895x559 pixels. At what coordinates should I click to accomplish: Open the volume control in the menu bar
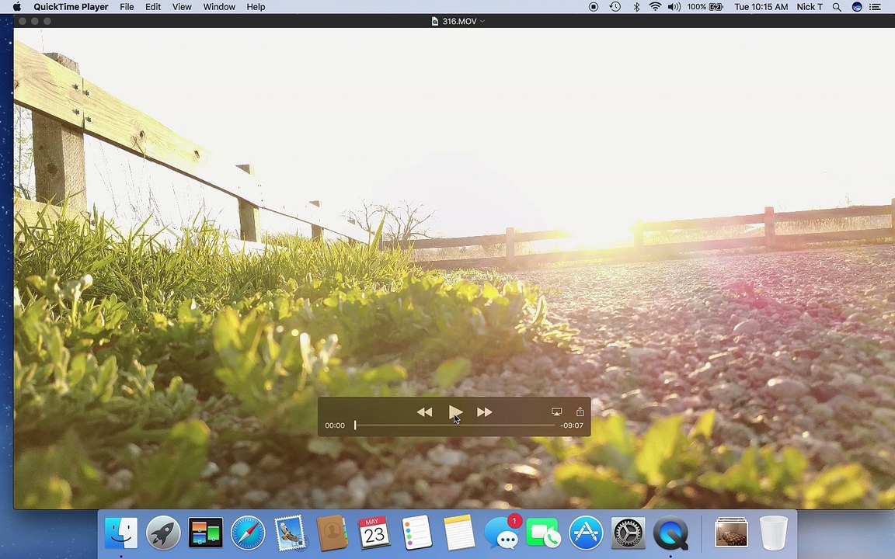tap(674, 7)
